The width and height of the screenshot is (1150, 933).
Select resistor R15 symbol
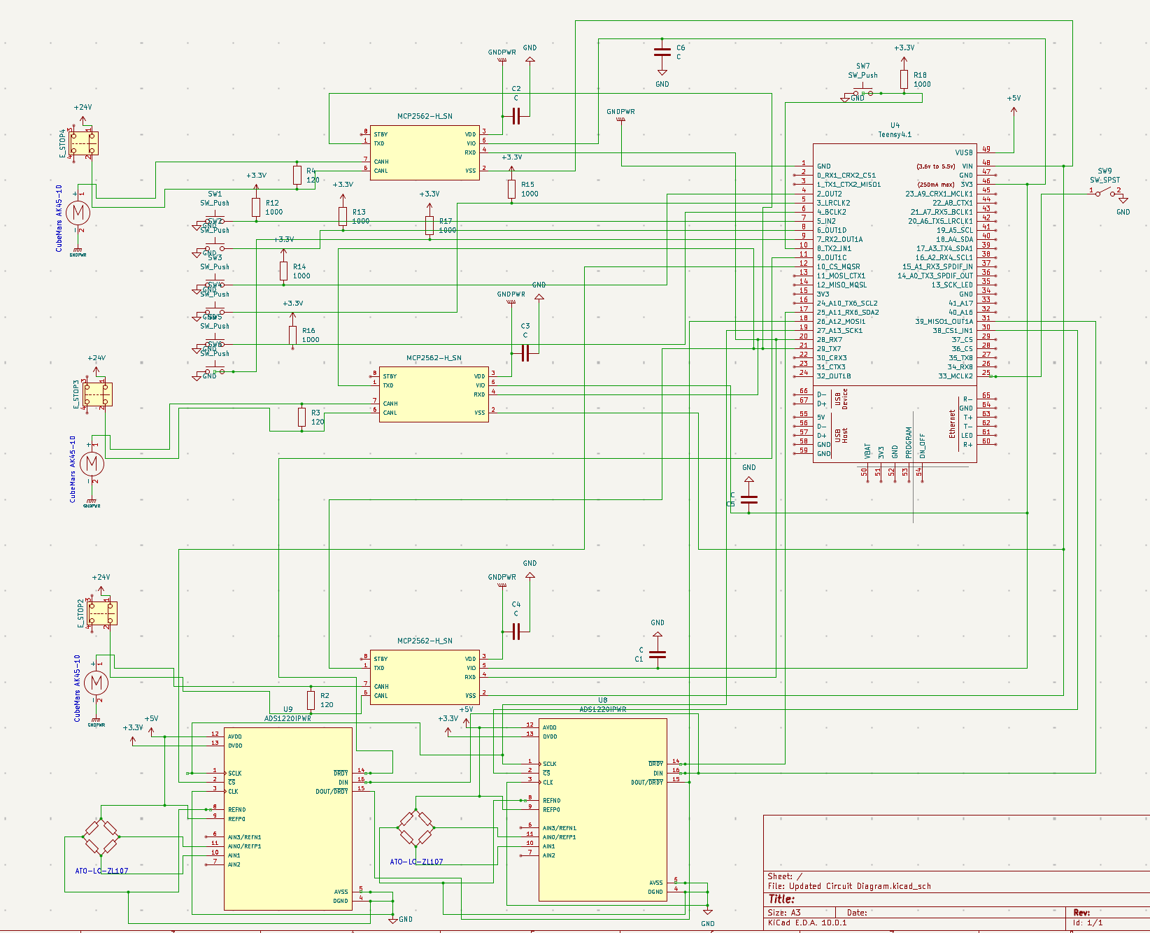[x=511, y=189]
